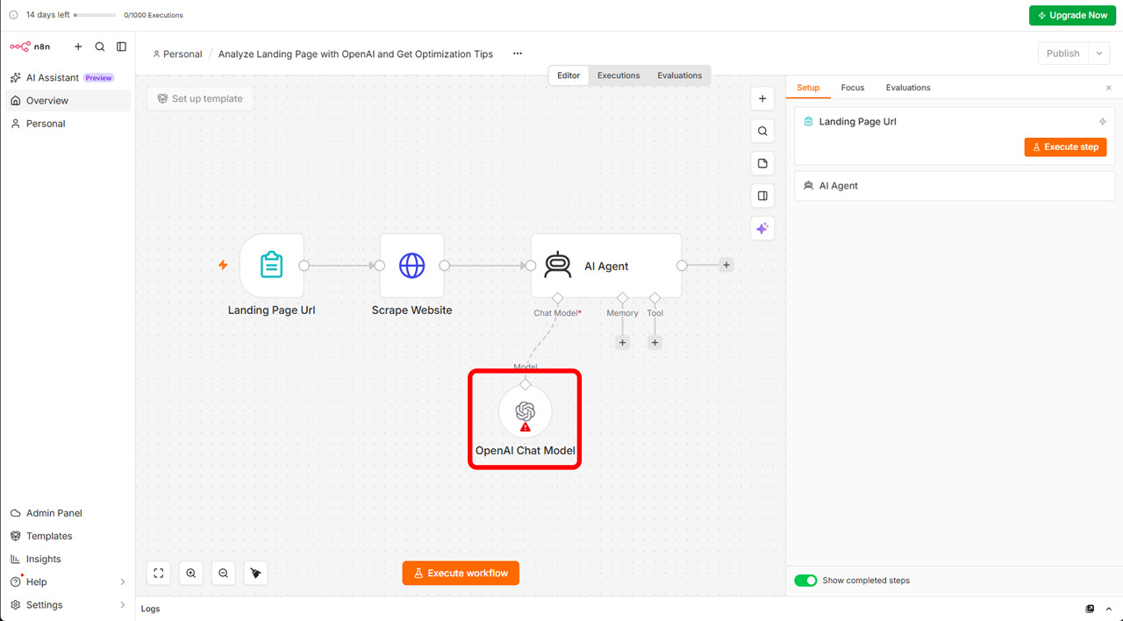Switch to the Executions tab
The height and width of the screenshot is (621, 1123).
click(619, 75)
